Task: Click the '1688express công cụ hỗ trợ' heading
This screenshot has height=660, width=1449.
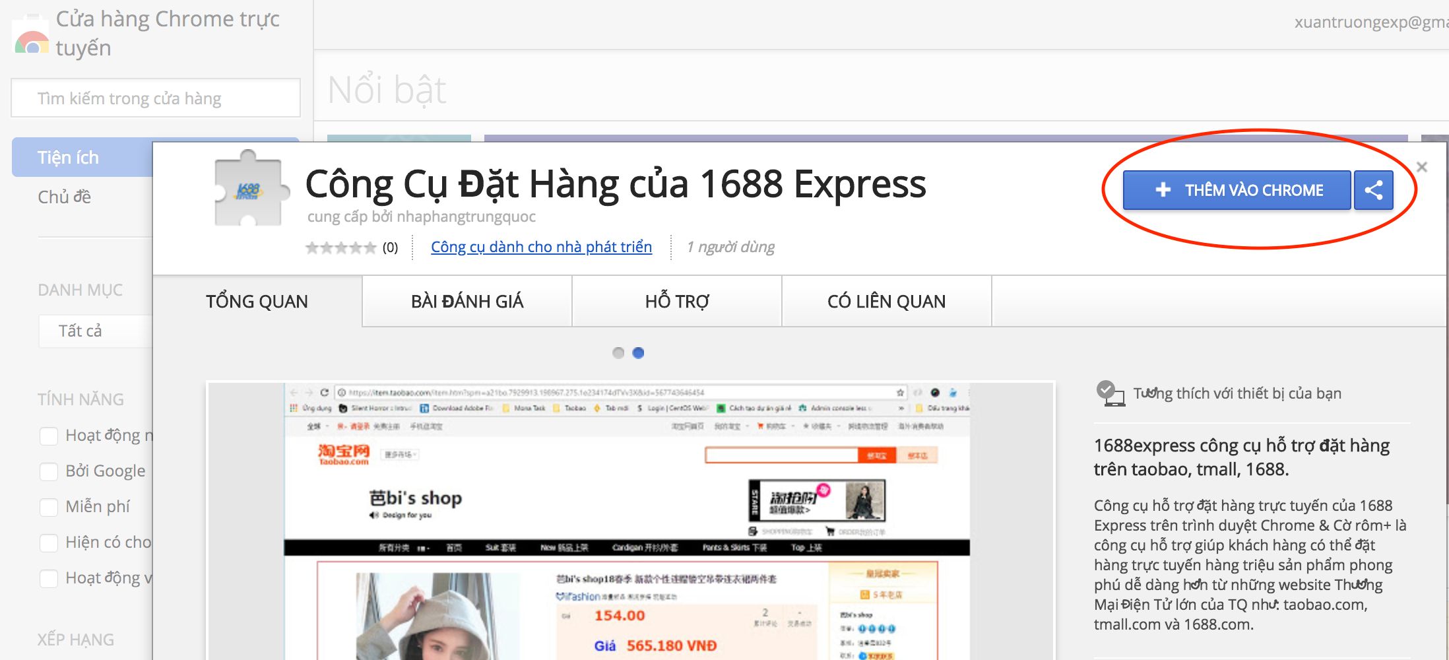Action: pos(1242,457)
